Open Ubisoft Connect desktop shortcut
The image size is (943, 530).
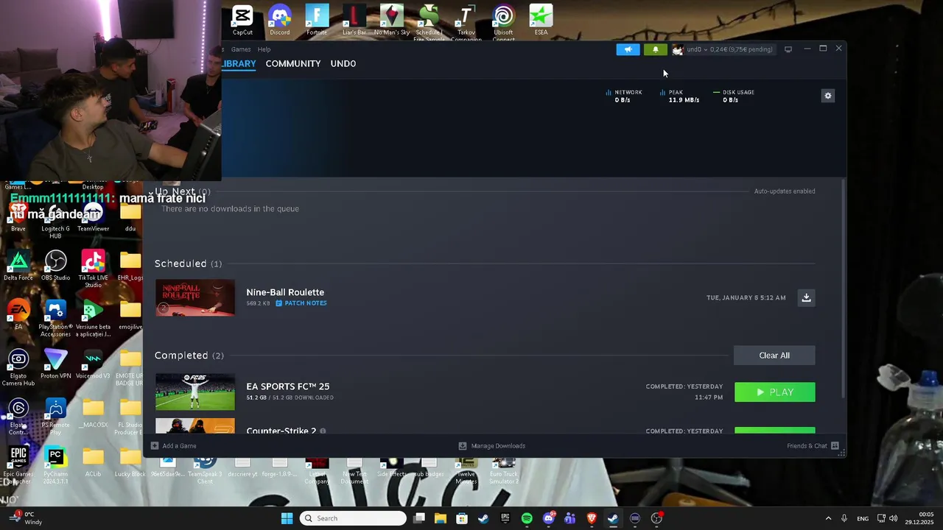(504, 22)
